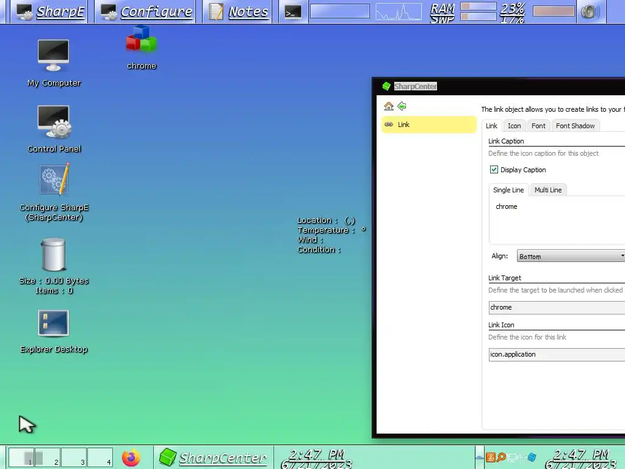Toggle the Display Caption checkbox
625x469 pixels.
(494, 170)
